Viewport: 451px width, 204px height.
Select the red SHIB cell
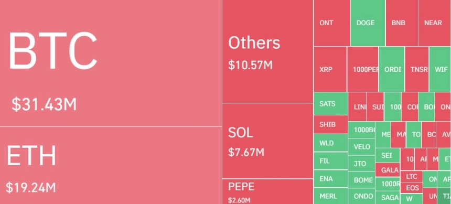tap(330, 125)
